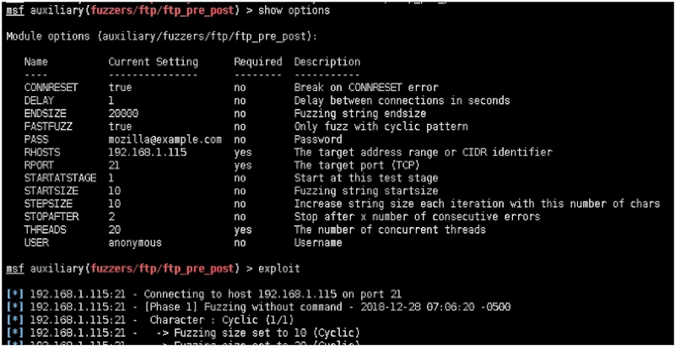The height and width of the screenshot is (346, 675).
Task: Click the RPORT value 21
Action: (x=114, y=165)
